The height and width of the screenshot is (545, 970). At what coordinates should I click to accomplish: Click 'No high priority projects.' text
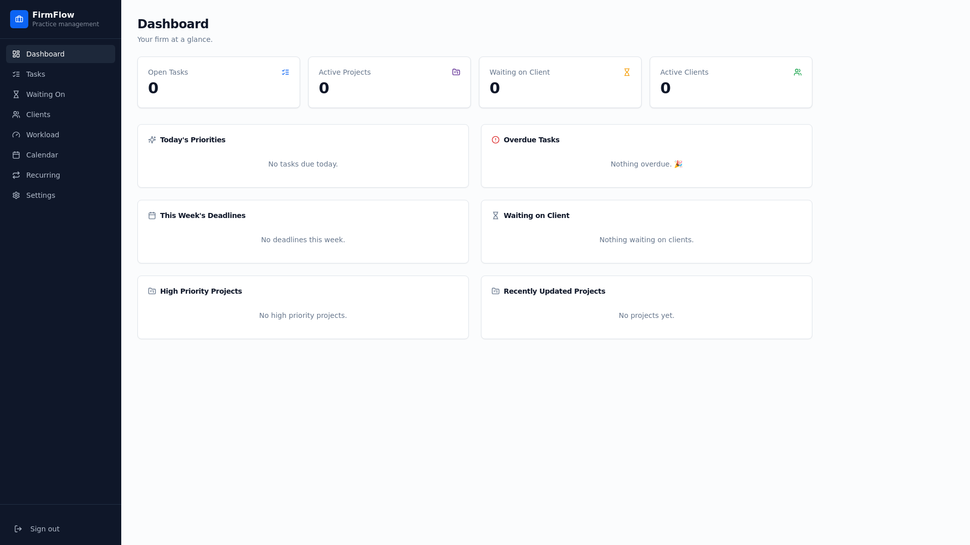pos(303,315)
